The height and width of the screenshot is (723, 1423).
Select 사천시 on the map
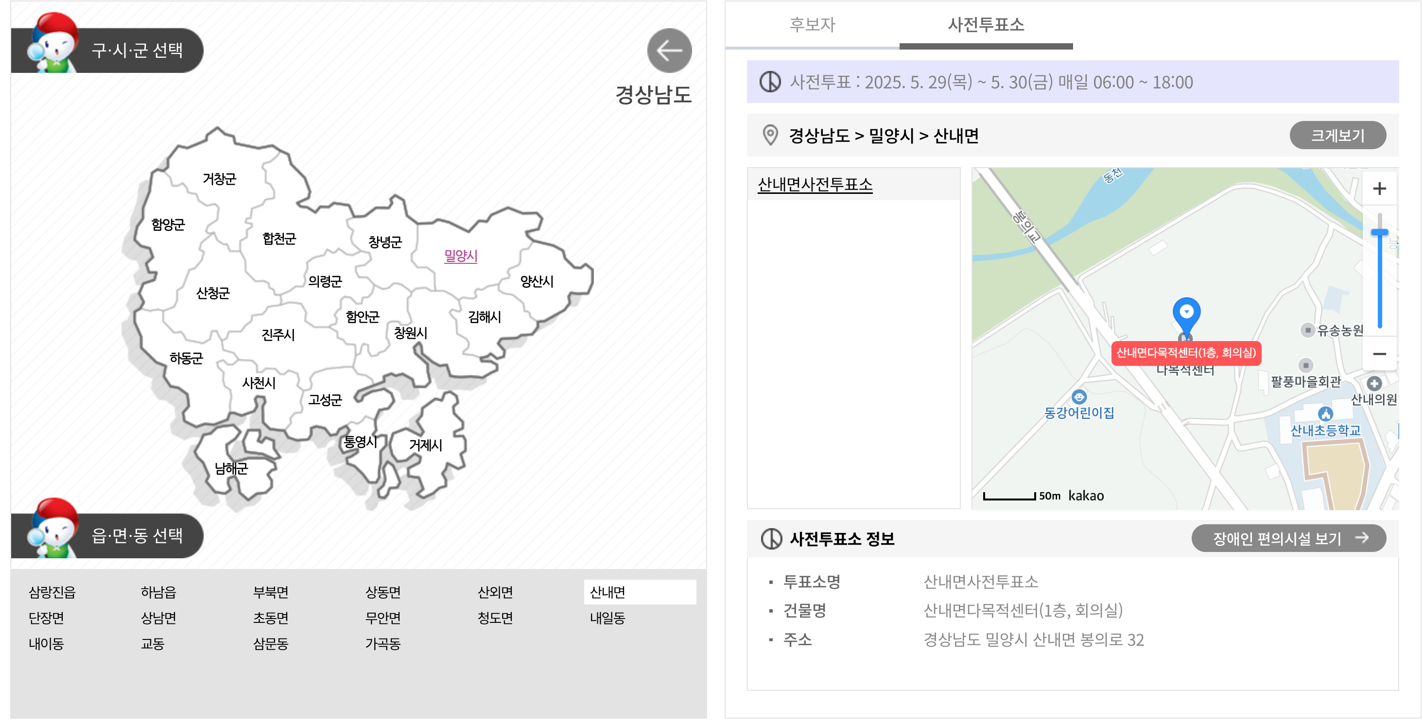click(x=259, y=383)
